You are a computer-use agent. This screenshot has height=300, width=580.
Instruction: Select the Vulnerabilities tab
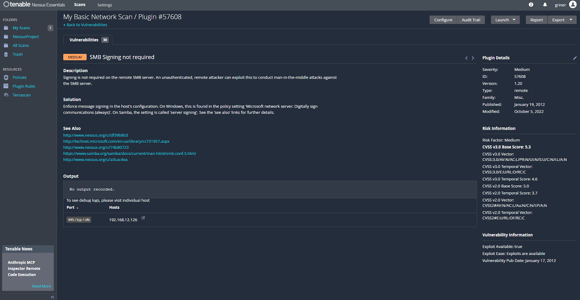[x=88, y=40]
